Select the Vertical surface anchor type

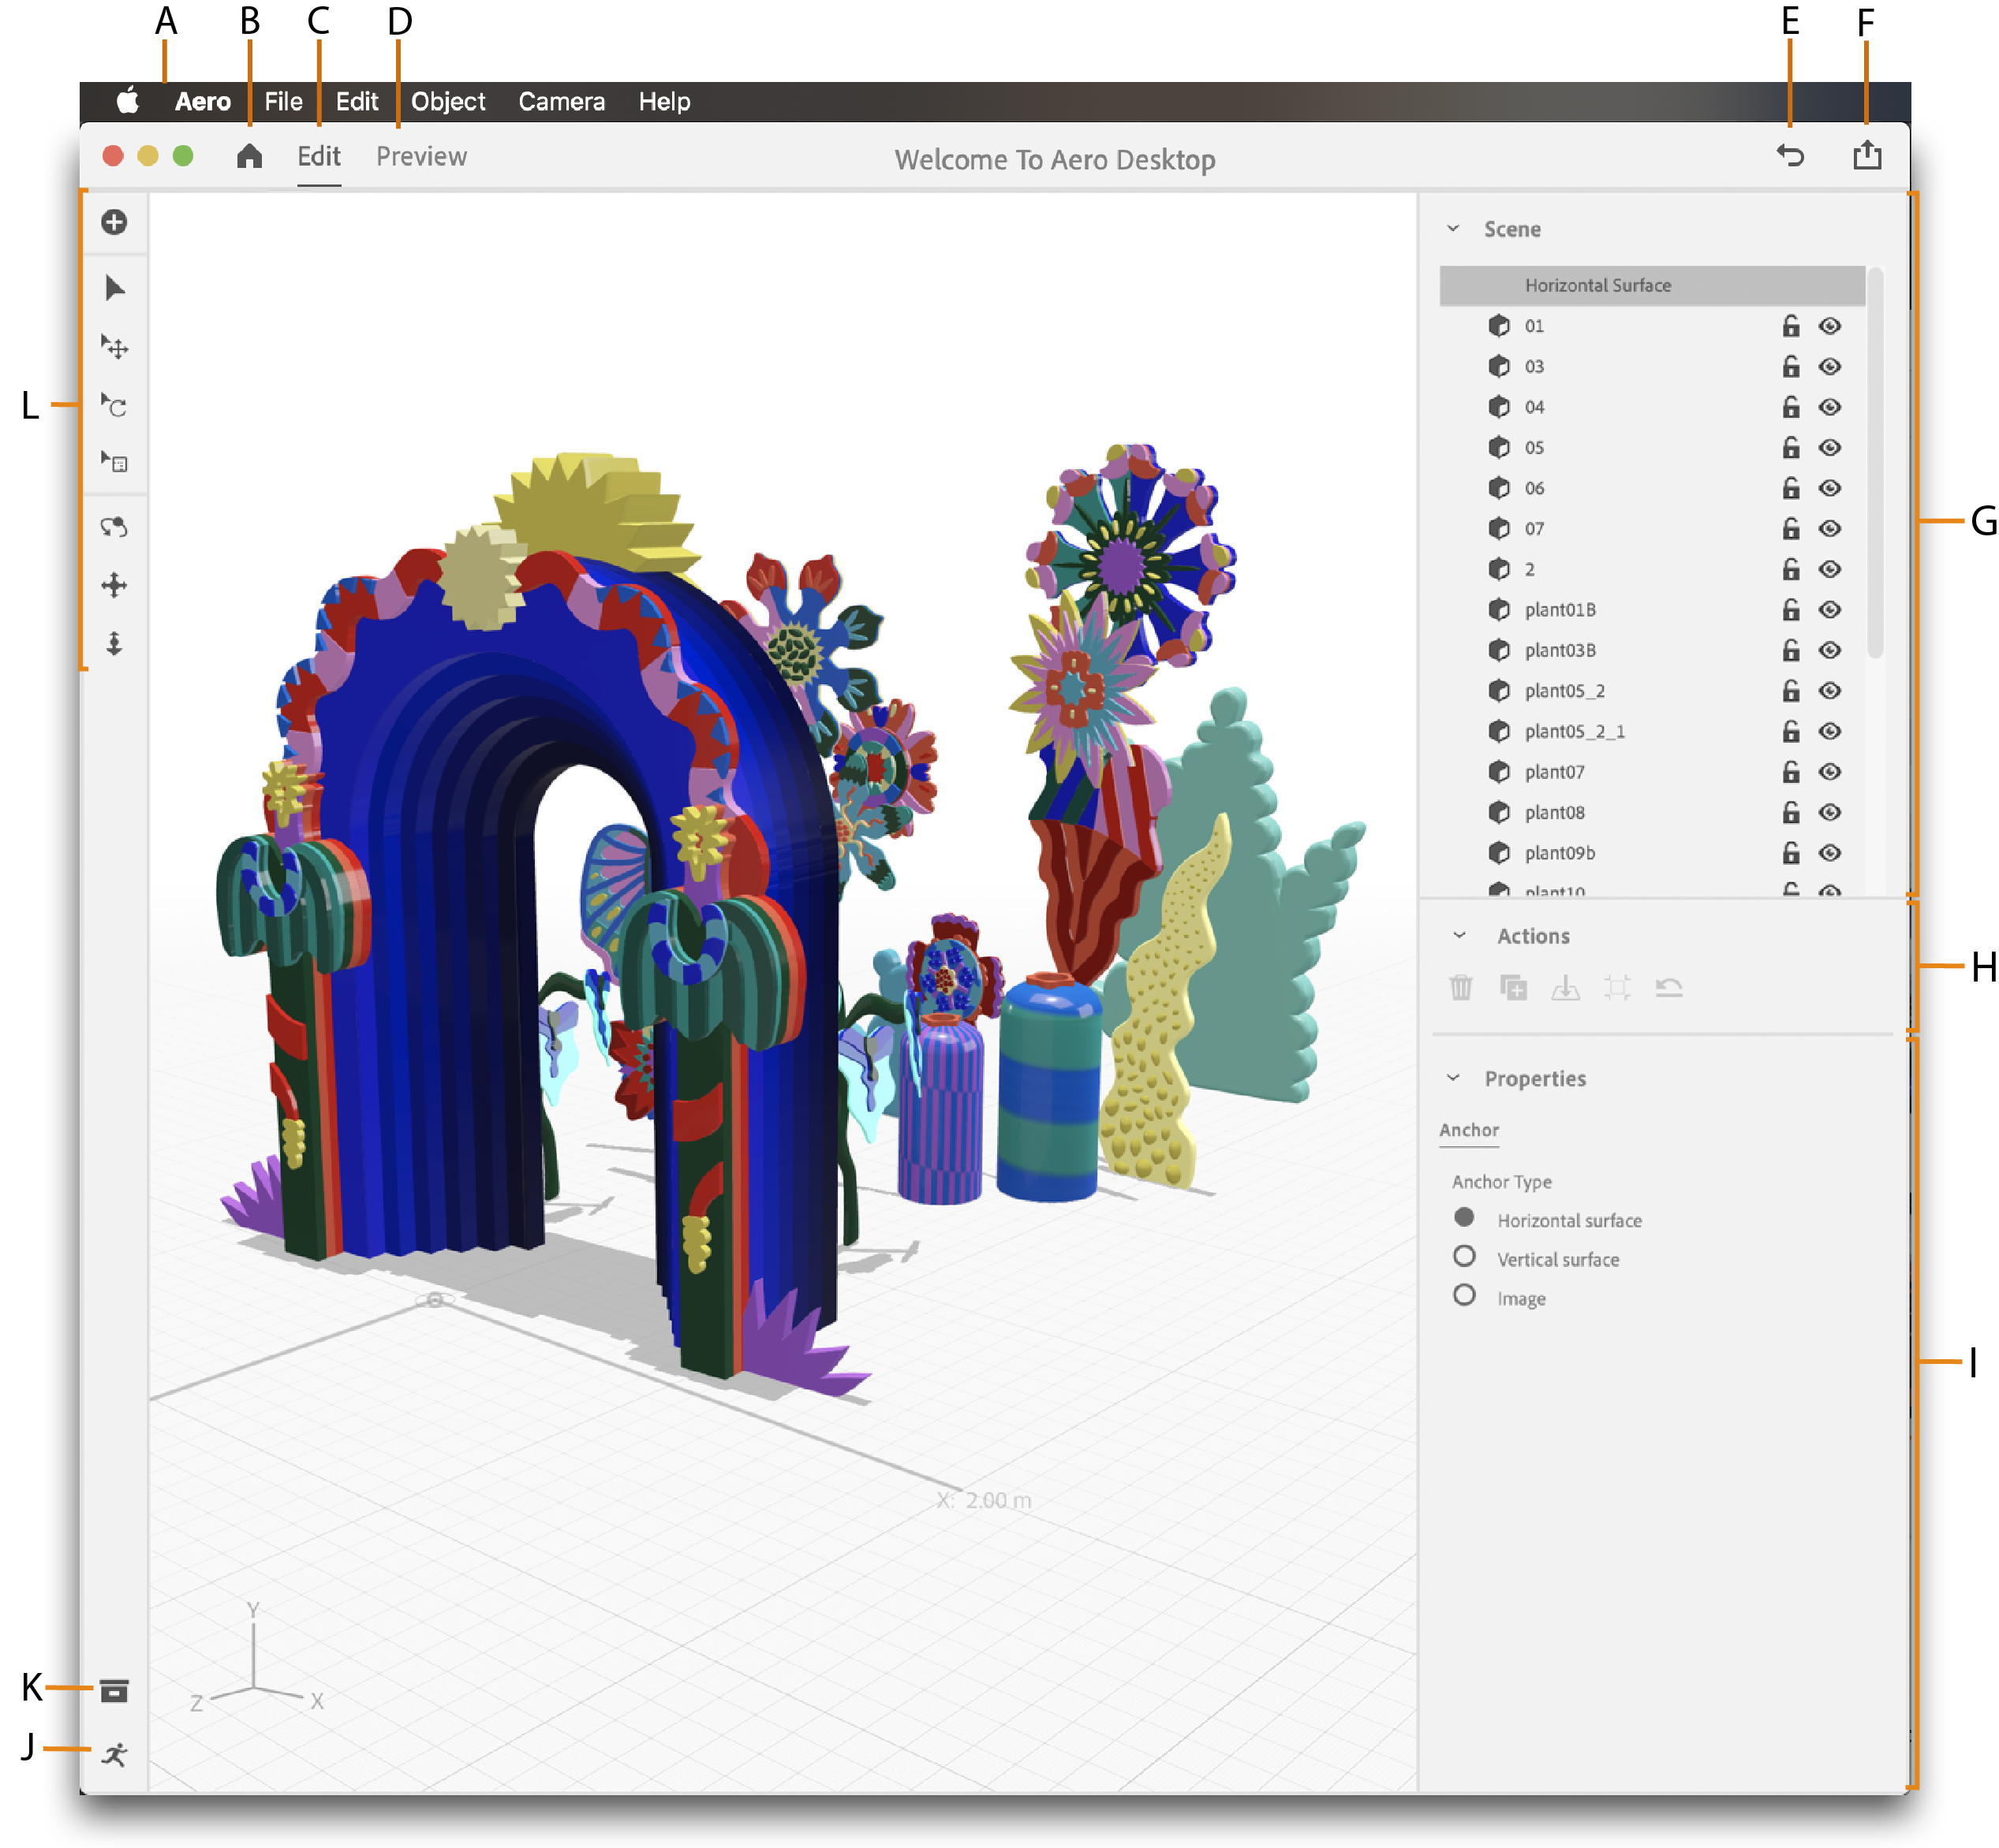click(x=1463, y=1257)
